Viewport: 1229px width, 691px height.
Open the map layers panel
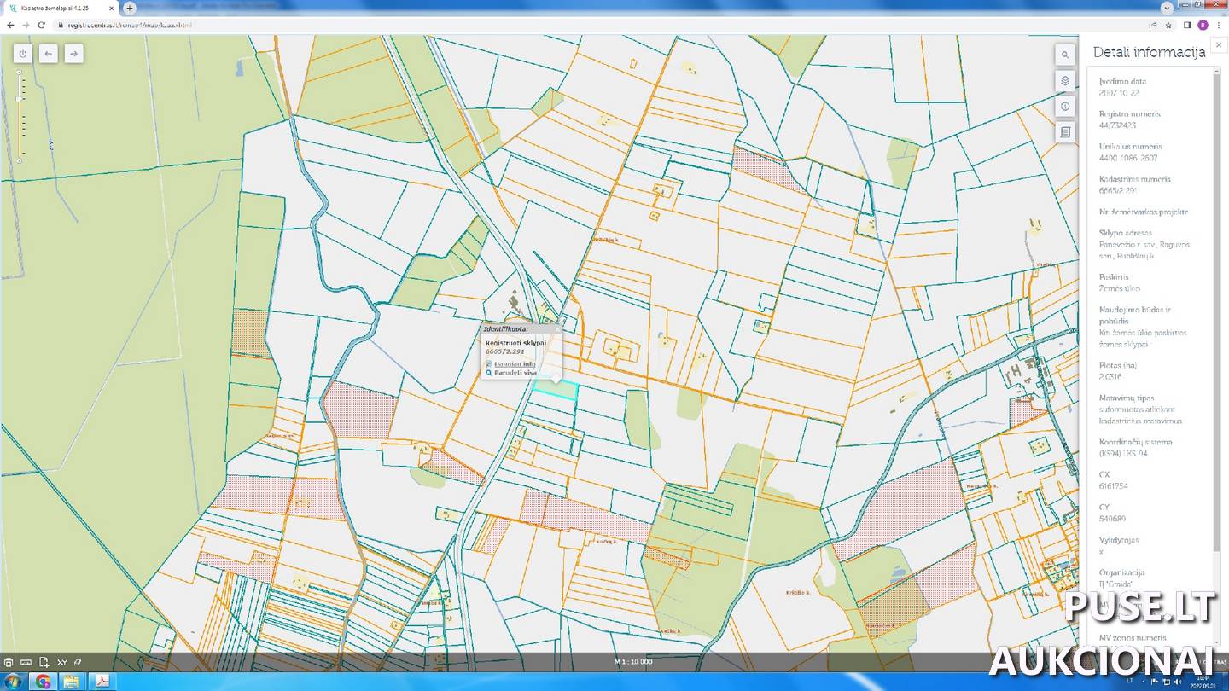point(1065,81)
